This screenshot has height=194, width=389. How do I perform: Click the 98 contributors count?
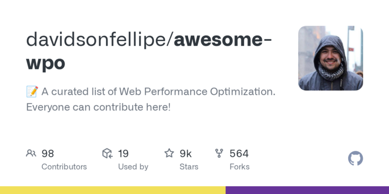coord(48,154)
